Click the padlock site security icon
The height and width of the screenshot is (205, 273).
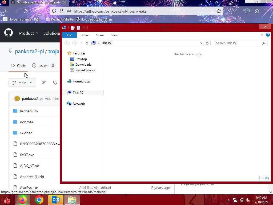pyautogui.click(x=62, y=11)
